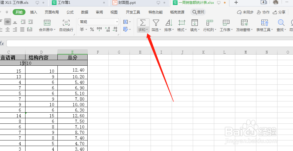
Task: Select the 总分 header cell
Action: (72, 57)
